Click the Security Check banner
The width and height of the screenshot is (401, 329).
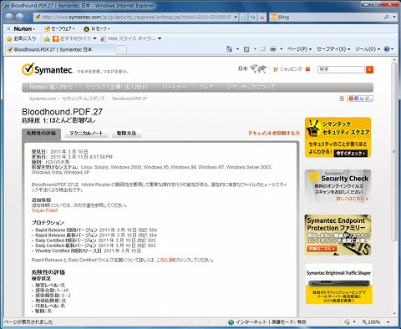point(338,186)
